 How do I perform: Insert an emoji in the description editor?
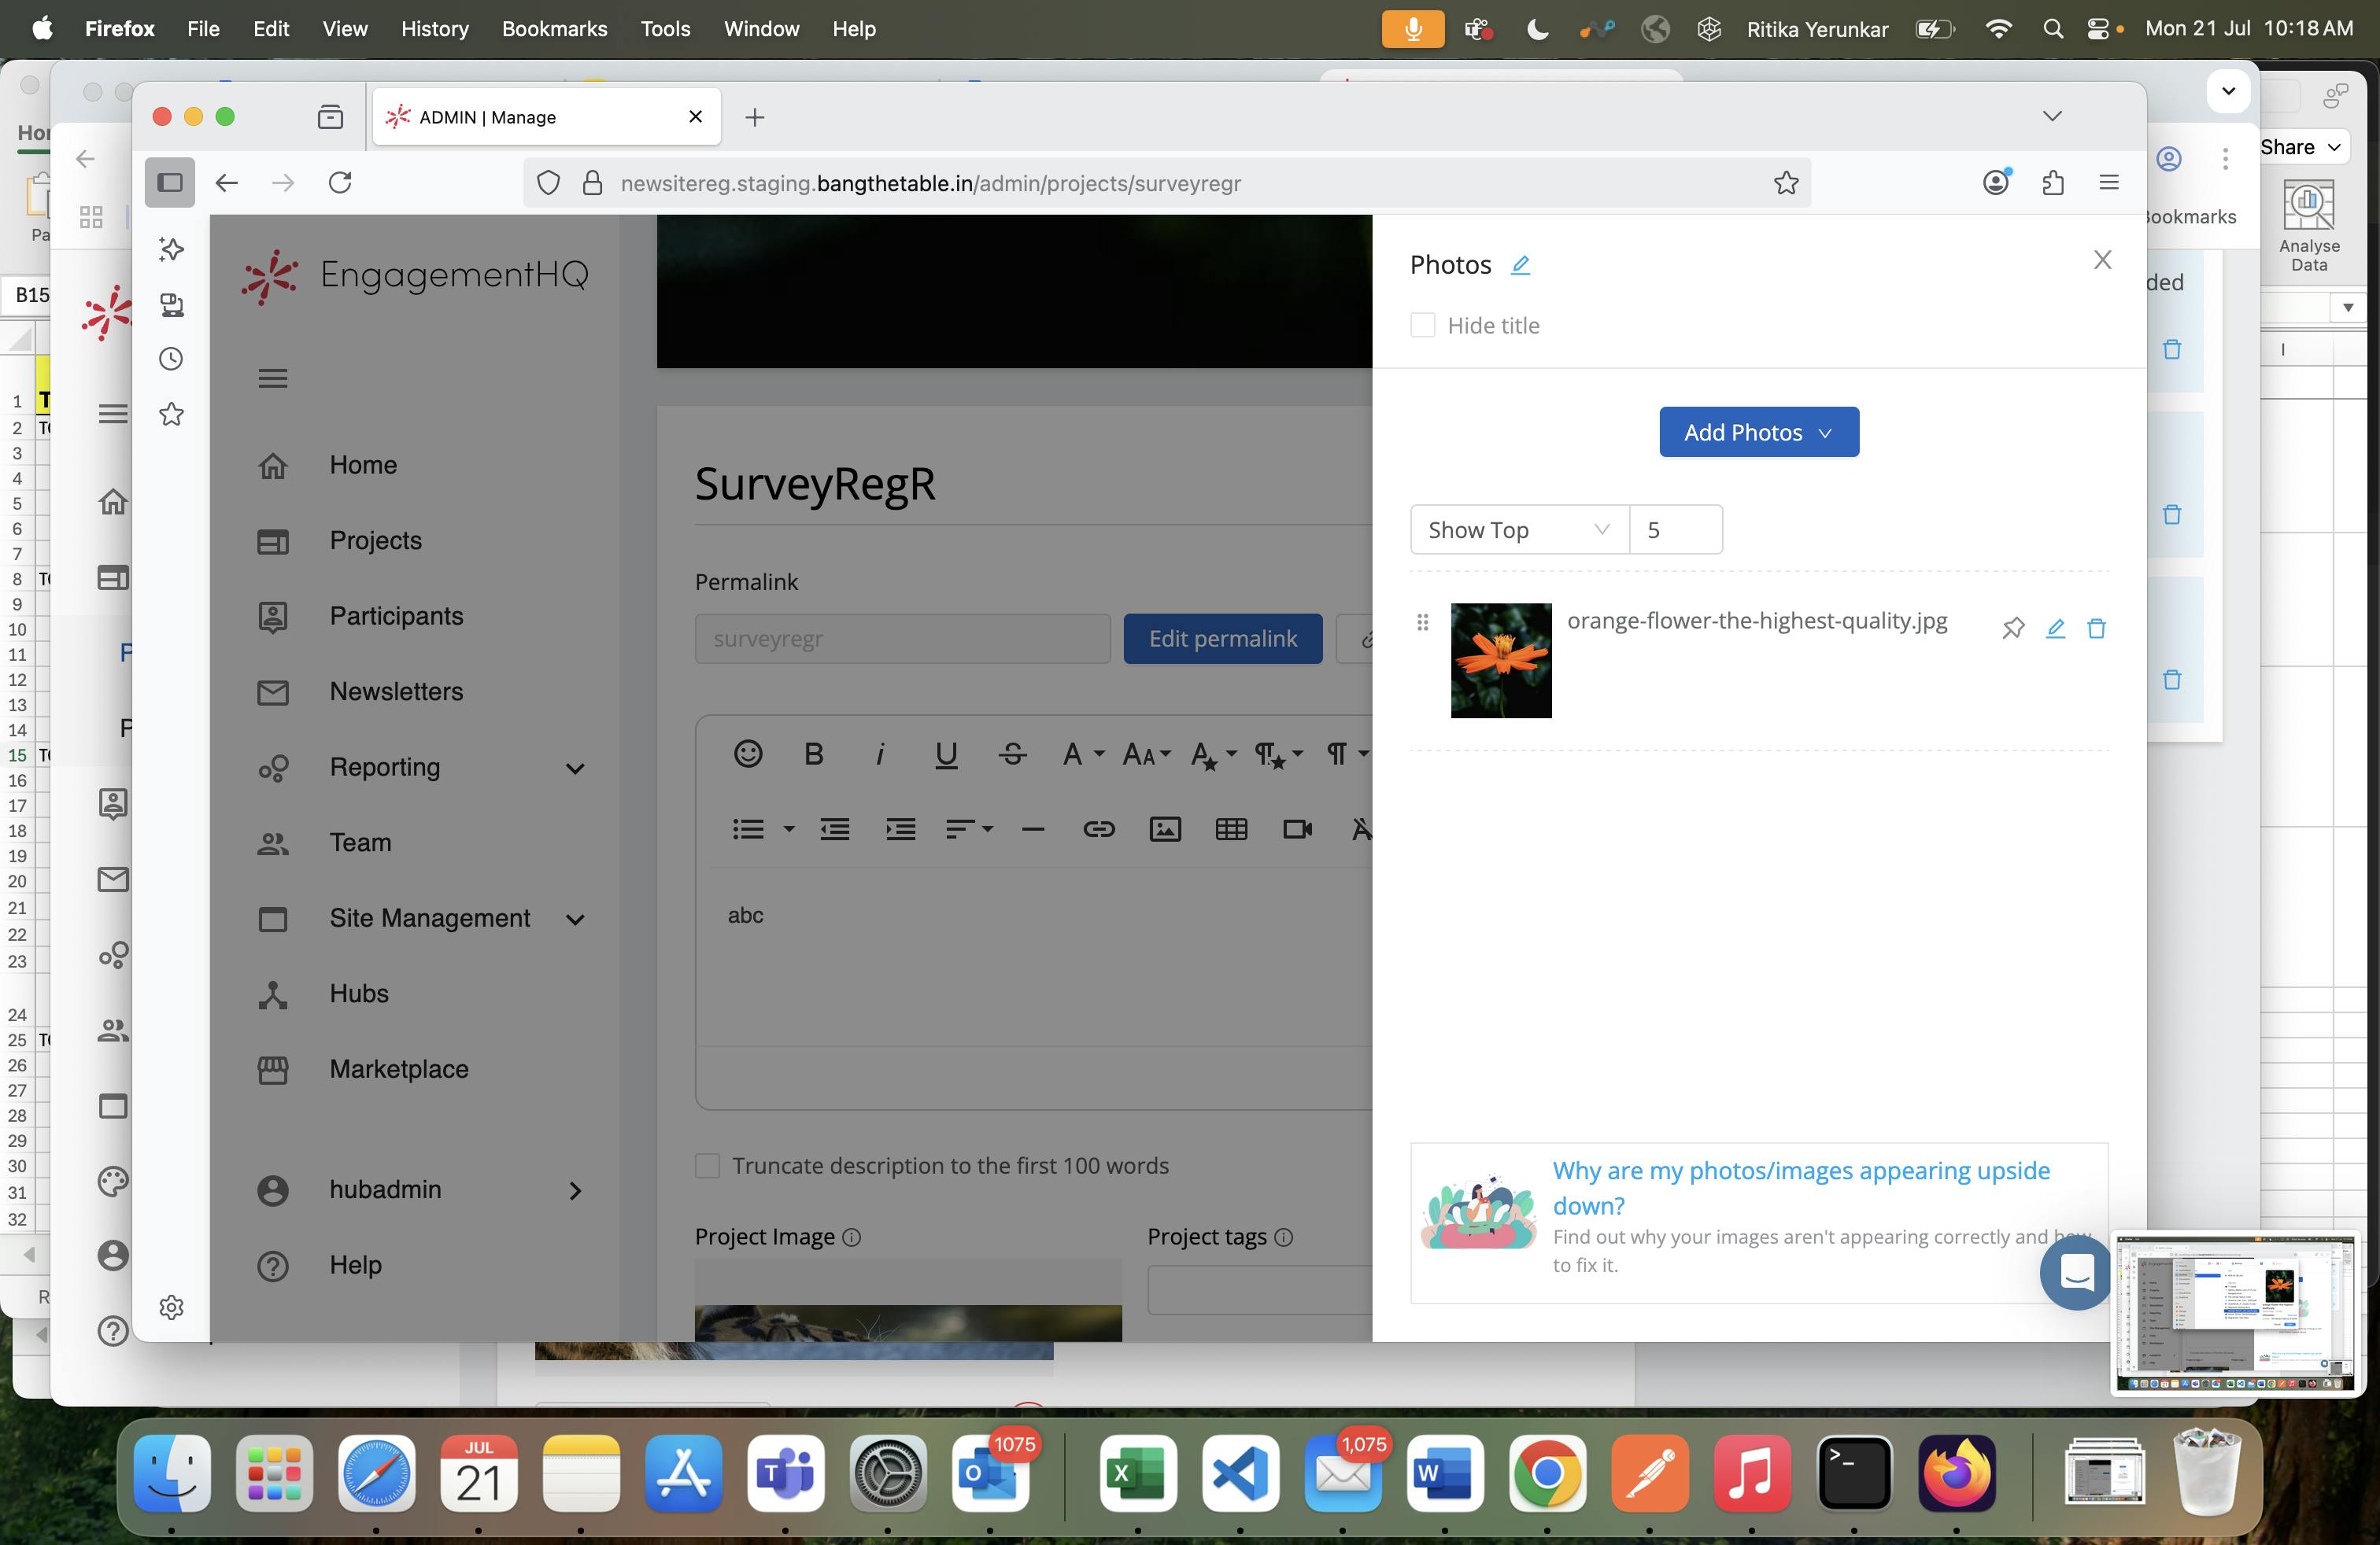747,754
